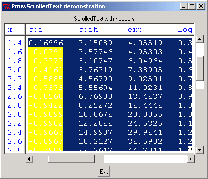Click the 'exp' column header
This screenshot has width=208, height=179.
[135, 30]
